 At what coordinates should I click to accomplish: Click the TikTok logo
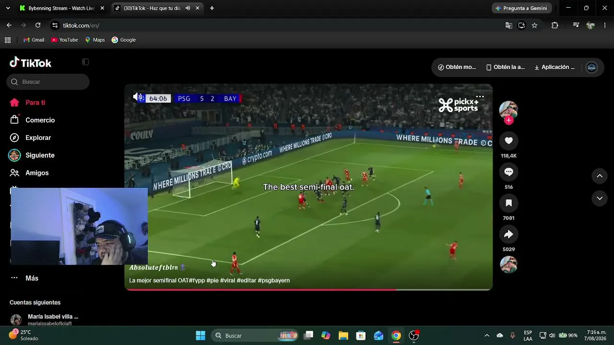30,62
